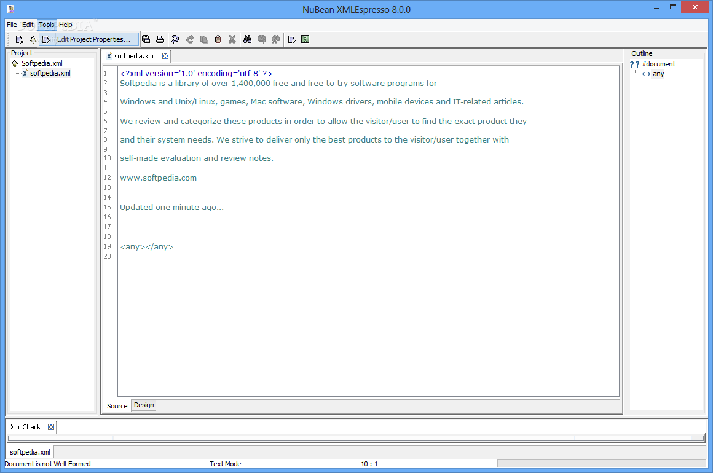Open the Edit menu
The image size is (713, 473).
(28, 25)
